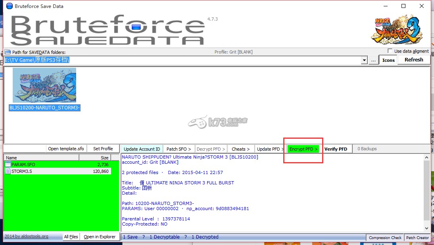
Task: Open the aldostools.org link
Action: click(x=27, y=237)
